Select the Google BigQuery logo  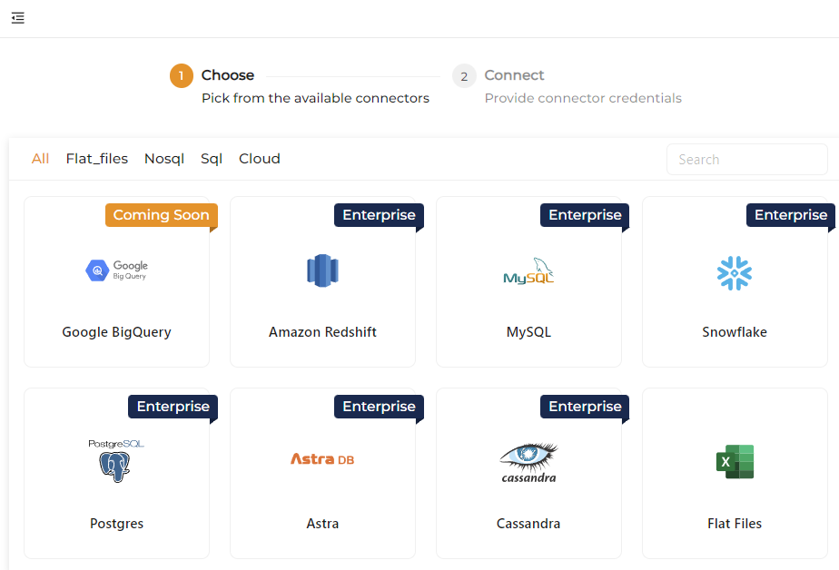tap(116, 270)
